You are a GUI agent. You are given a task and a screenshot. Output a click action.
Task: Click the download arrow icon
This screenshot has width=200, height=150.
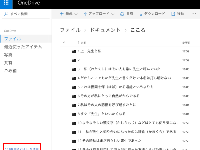point(141,14)
